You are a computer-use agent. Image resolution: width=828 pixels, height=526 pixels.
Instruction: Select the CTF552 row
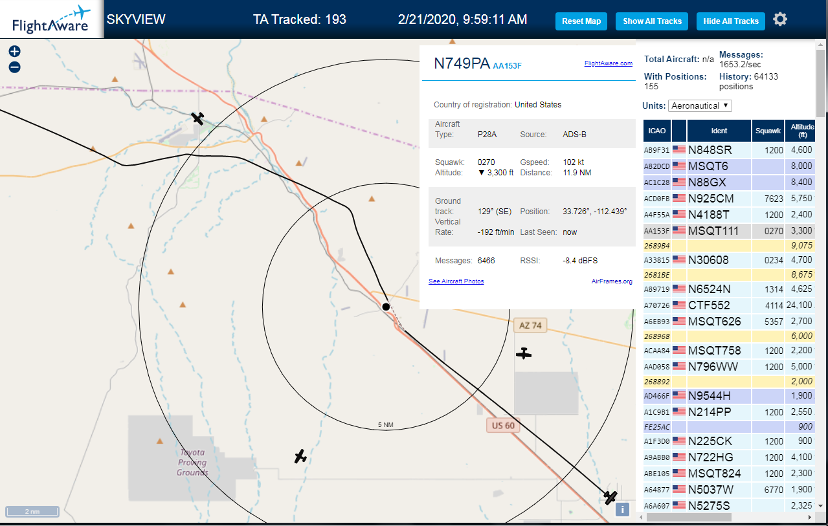click(x=730, y=305)
